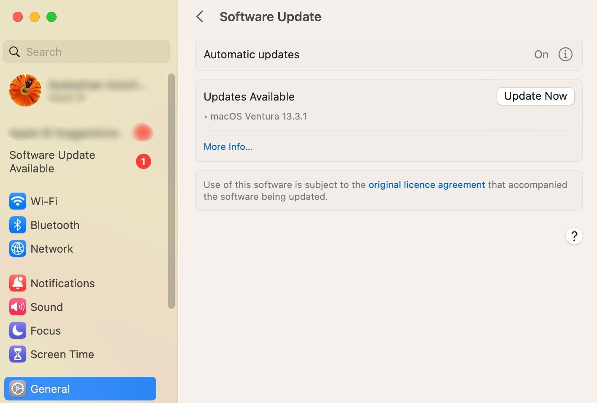Click the Update Now button
The height and width of the screenshot is (403, 597).
coord(535,96)
